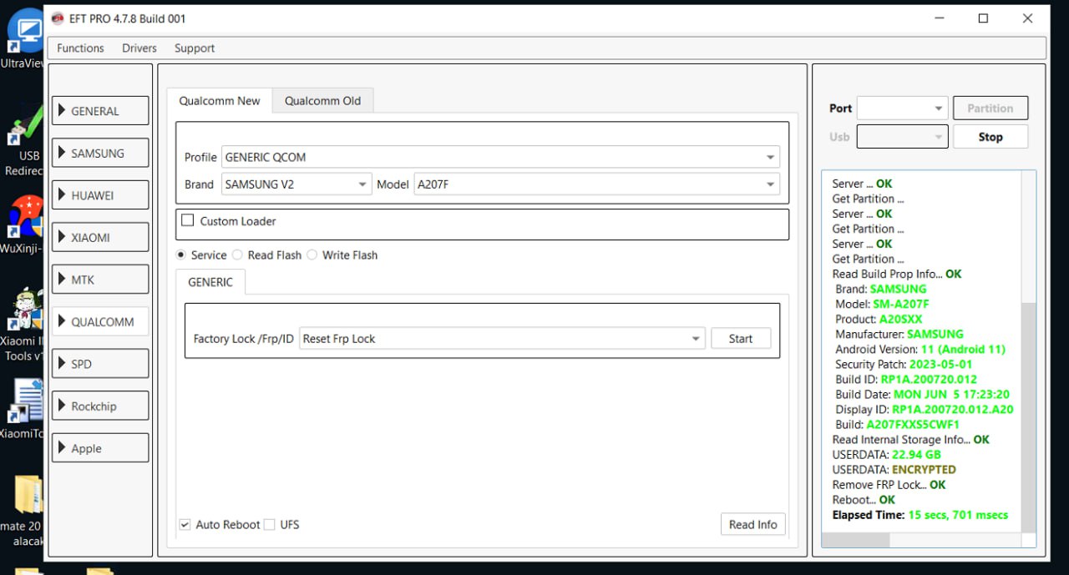This screenshot has height=575, width=1069.
Task: Uncheck the Auto Reboot checkbox
Action: (185, 525)
